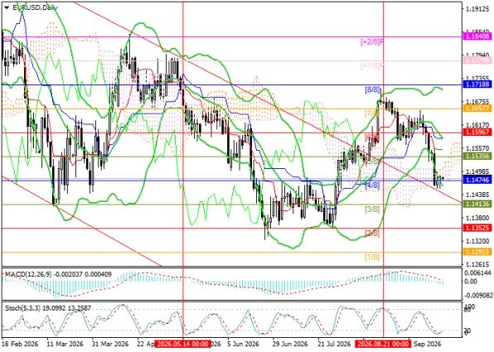This screenshot has width=494, height=352.
Task: Click the 5 Jun 2026 date label
Action: 243,344
